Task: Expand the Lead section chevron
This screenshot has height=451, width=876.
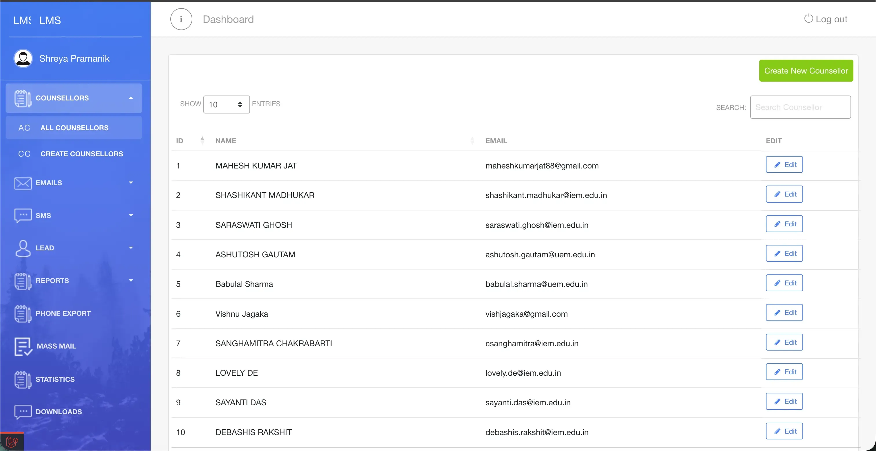Action: [x=131, y=248]
